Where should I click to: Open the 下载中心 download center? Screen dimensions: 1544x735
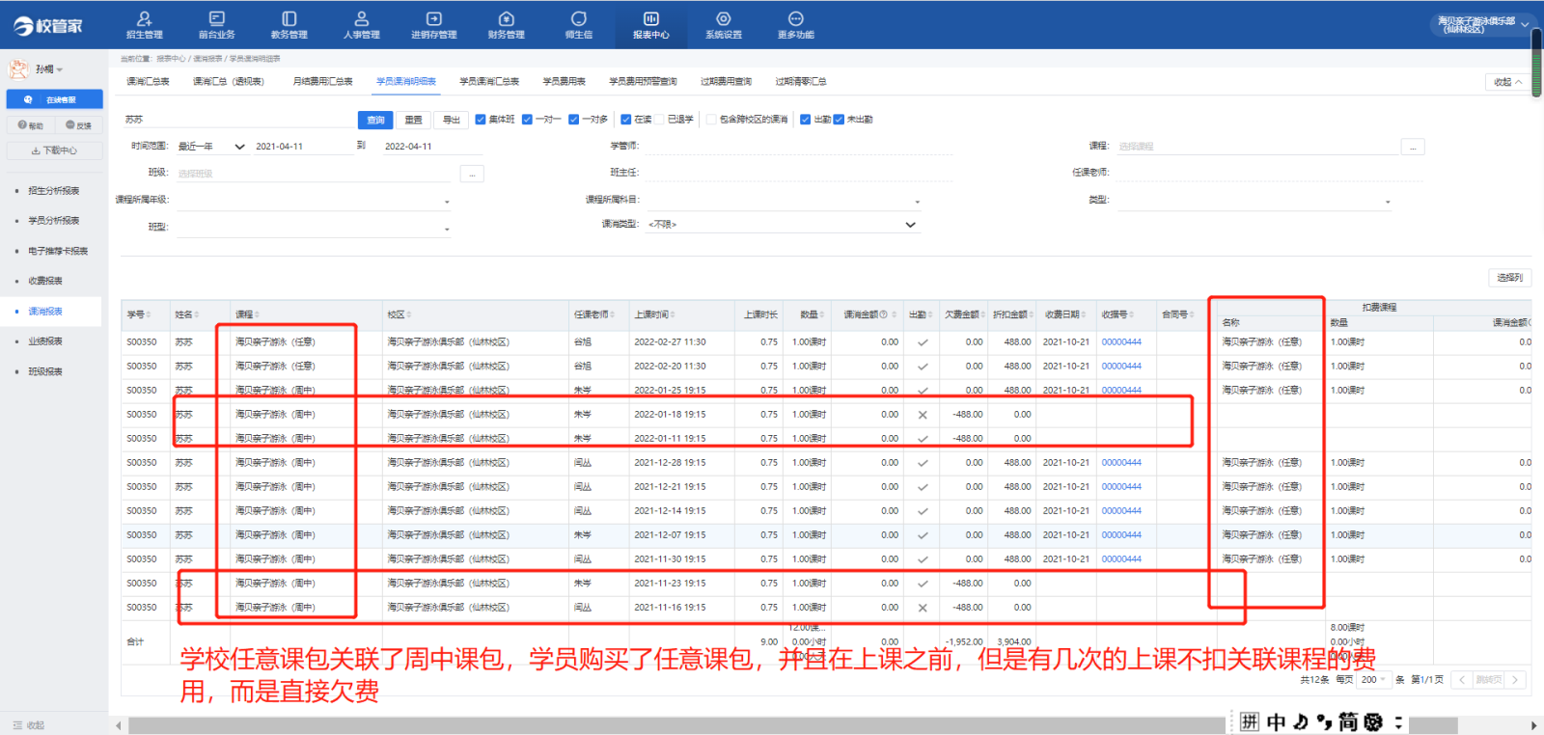(x=54, y=150)
